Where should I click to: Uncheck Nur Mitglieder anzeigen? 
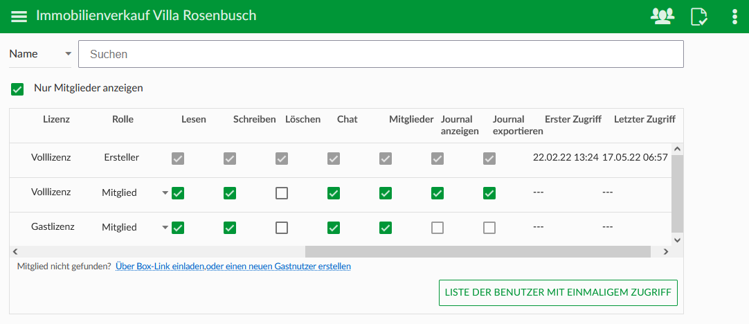pyautogui.click(x=18, y=89)
